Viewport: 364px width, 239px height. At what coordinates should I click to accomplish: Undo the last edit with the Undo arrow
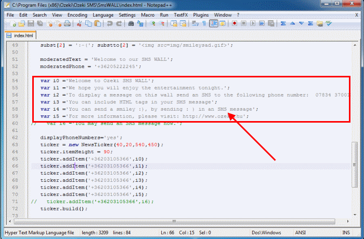click(x=110, y=24)
